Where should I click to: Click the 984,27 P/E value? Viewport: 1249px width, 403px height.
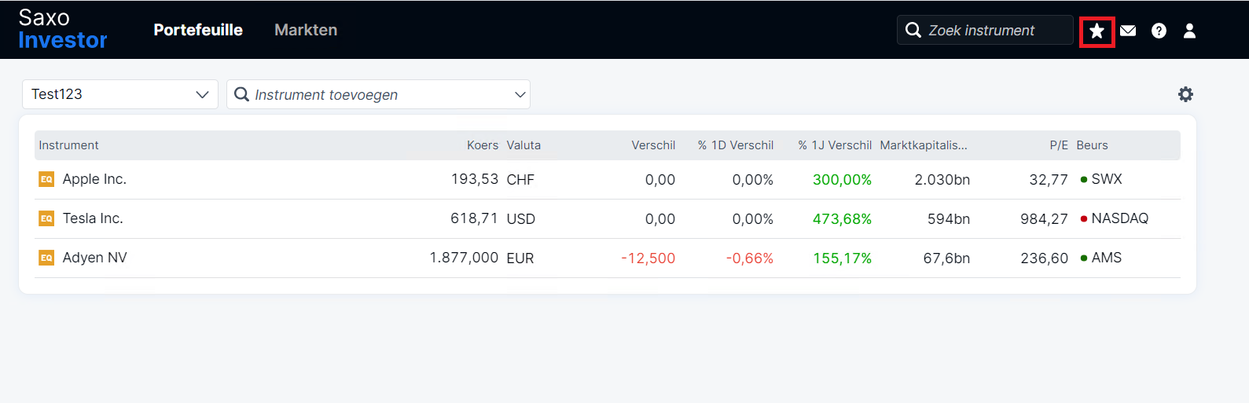click(1044, 219)
